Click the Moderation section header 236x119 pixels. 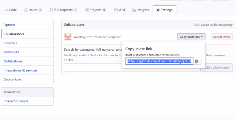[27, 92]
